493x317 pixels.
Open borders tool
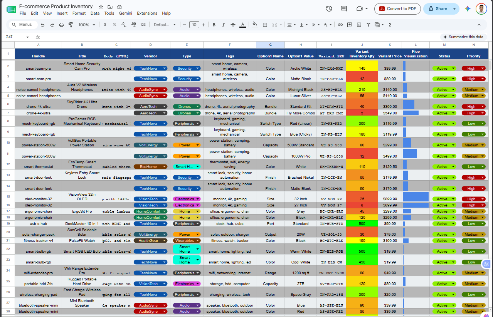pos(265,25)
